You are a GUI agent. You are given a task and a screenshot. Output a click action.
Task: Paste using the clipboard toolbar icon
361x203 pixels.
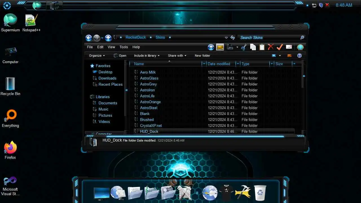262,47
